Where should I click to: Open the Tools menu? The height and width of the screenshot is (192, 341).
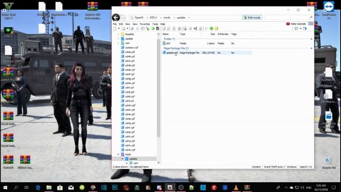click(x=155, y=24)
